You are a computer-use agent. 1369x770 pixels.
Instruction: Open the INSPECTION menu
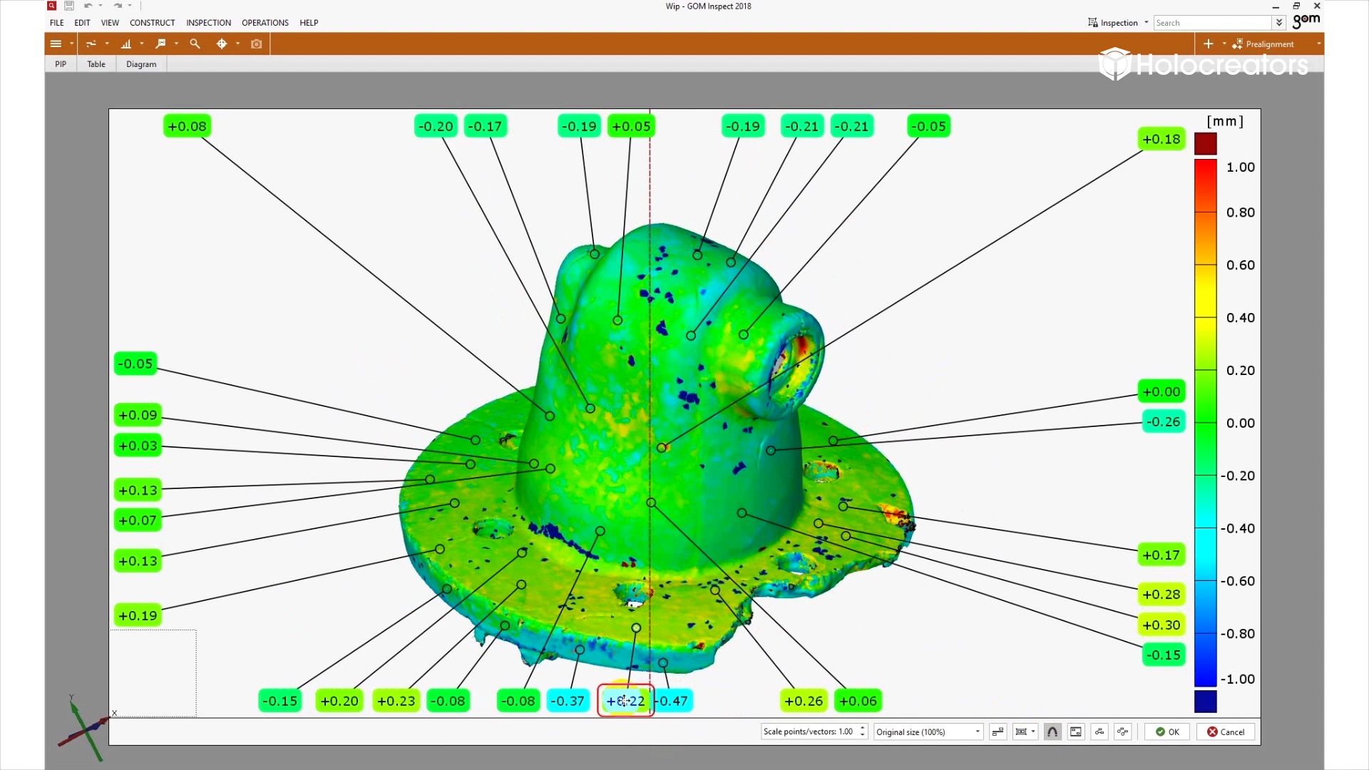(208, 23)
